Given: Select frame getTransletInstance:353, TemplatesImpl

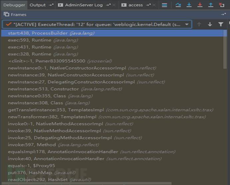Looking at the screenshot, I should [112, 110].
